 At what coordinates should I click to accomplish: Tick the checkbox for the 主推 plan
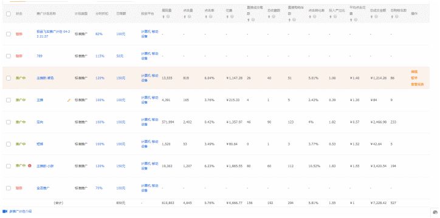point(9,100)
